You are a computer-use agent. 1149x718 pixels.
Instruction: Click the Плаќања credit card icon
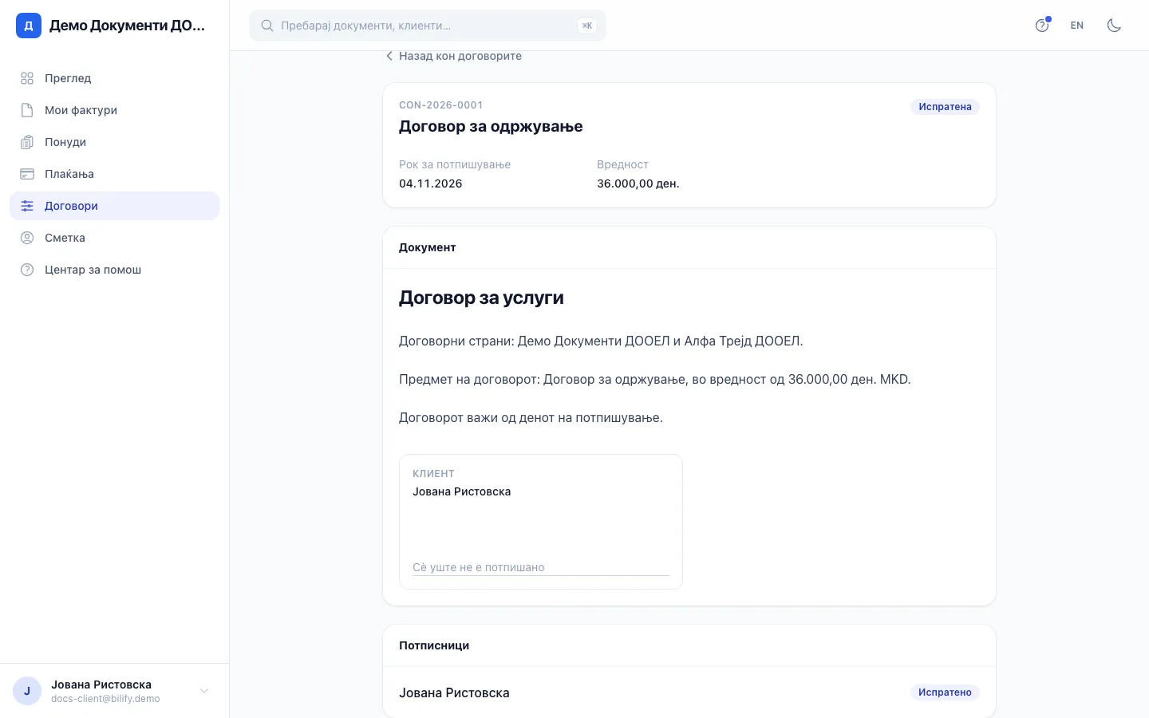[x=27, y=174]
